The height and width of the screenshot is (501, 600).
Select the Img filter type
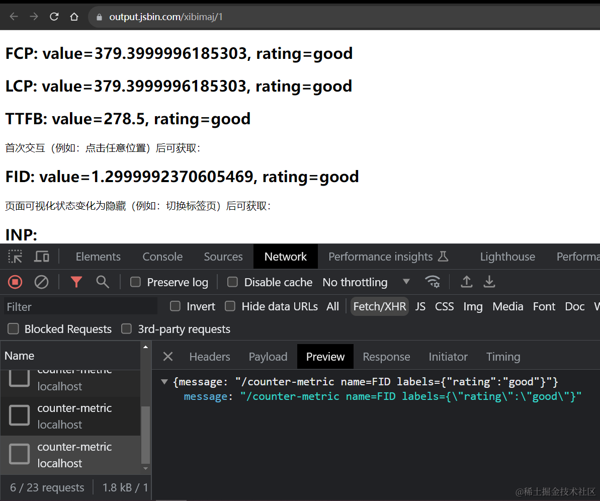(473, 306)
